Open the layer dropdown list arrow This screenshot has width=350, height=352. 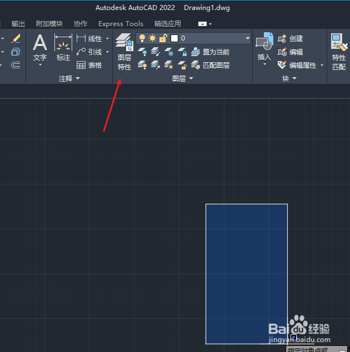pos(248,38)
